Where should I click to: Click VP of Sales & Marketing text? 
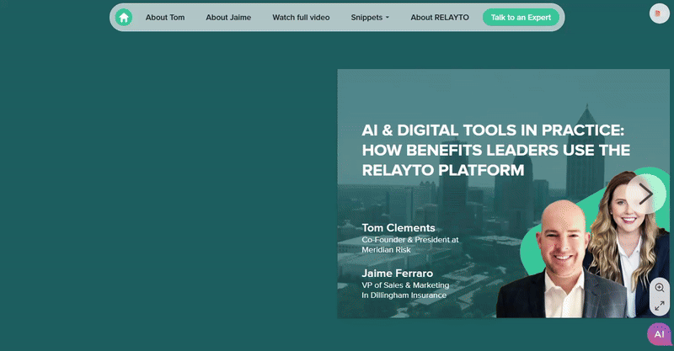pyautogui.click(x=405, y=285)
